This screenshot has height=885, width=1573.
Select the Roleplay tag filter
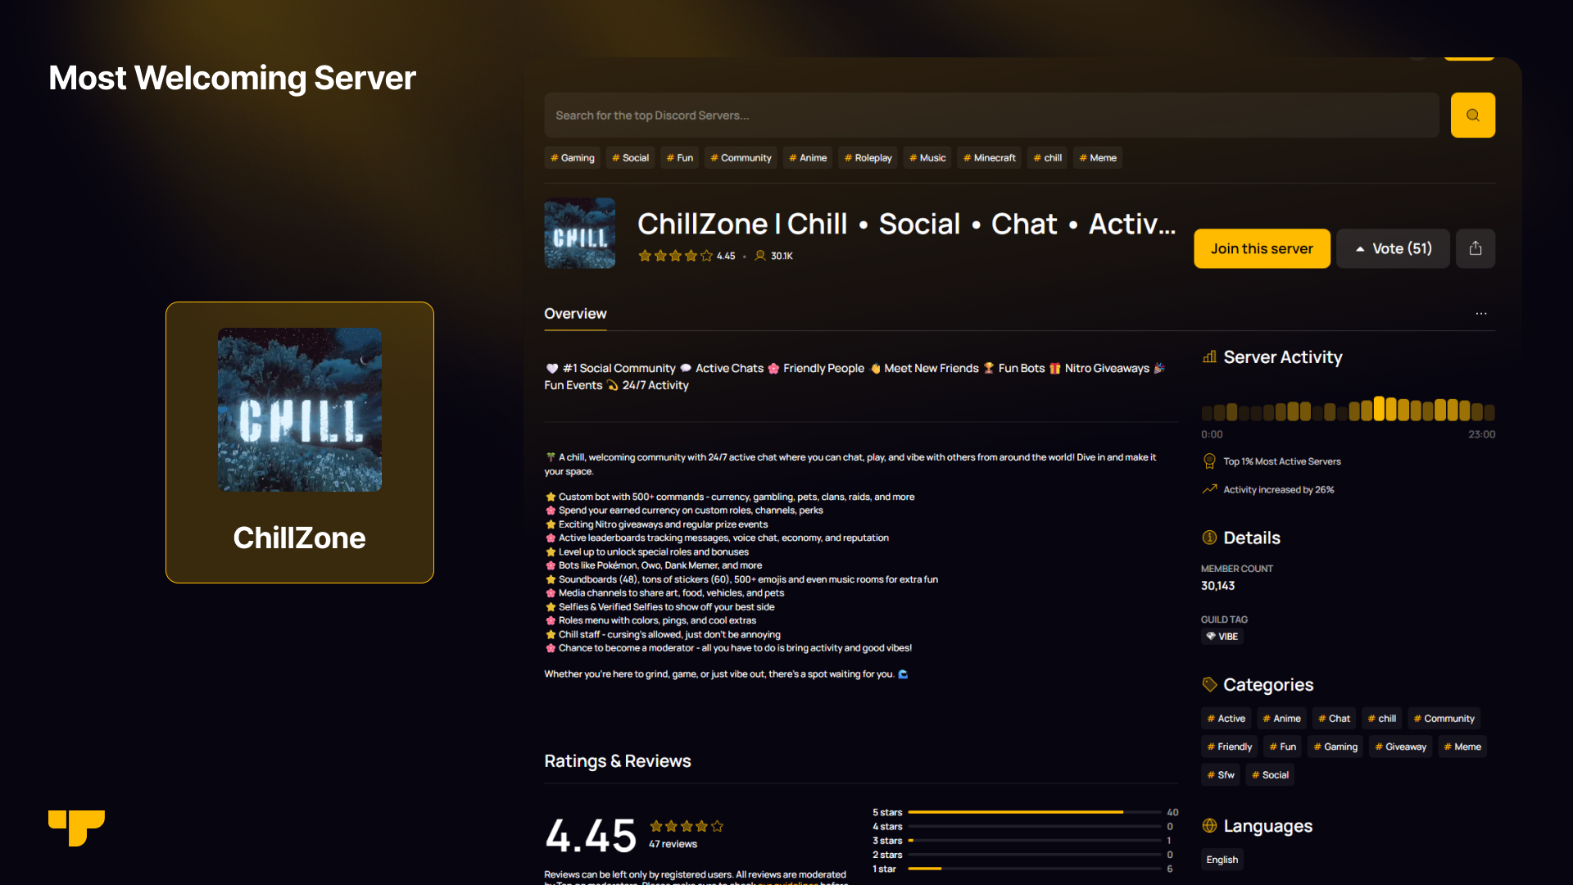(x=868, y=158)
